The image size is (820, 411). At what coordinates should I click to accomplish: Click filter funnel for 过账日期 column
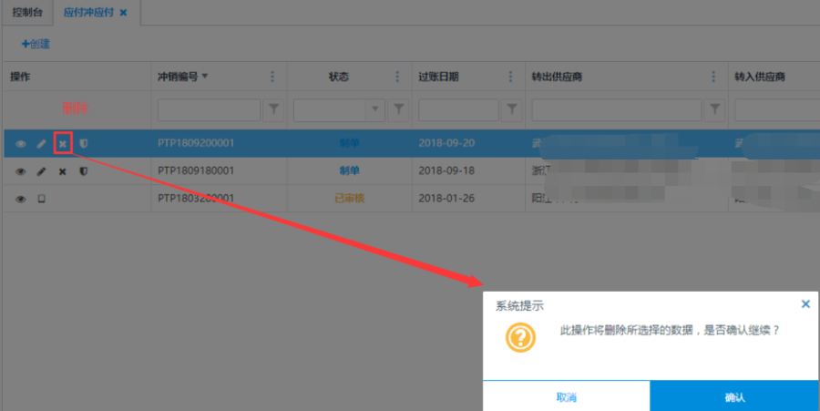click(512, 110)
